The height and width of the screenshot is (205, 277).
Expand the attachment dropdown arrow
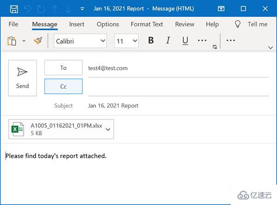[108, 130]
